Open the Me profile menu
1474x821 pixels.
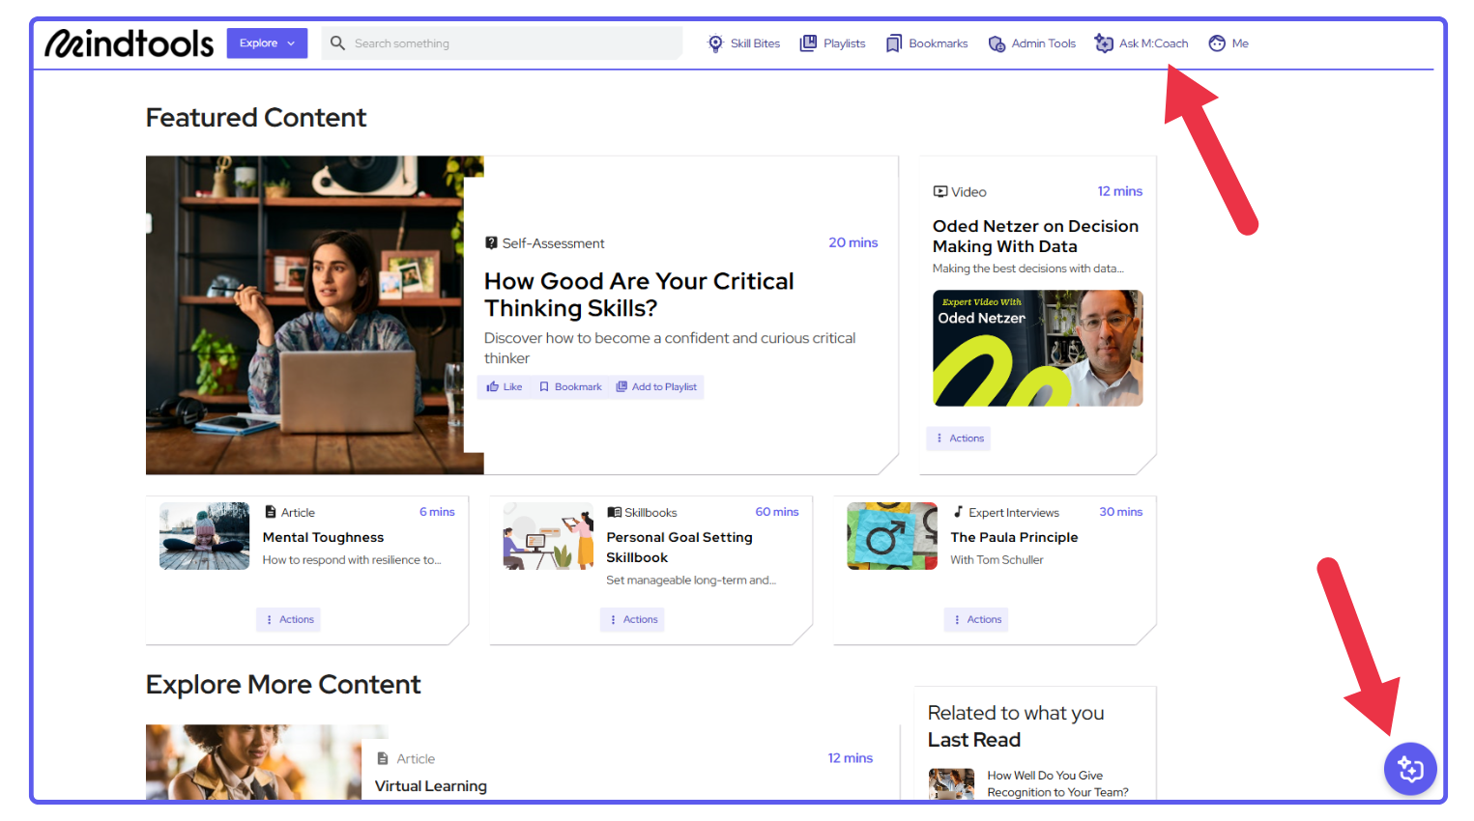click(x=1228, y=43)
